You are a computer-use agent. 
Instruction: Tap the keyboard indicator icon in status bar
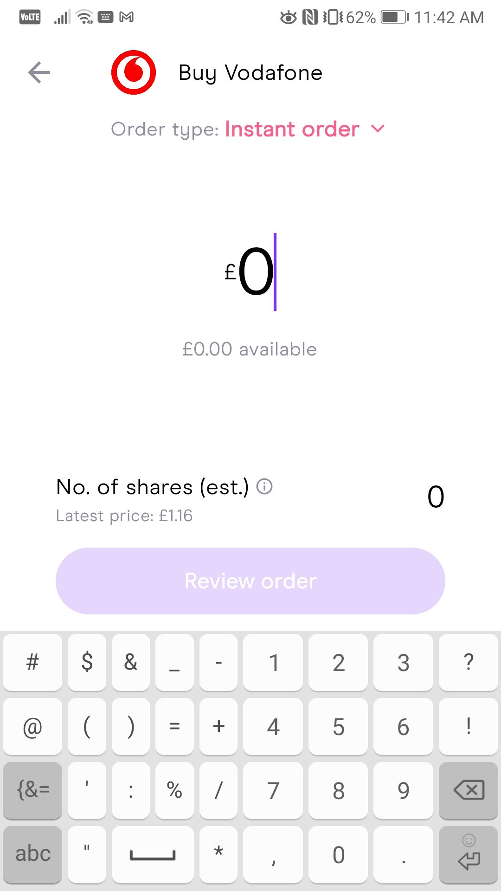pos(106,18)
